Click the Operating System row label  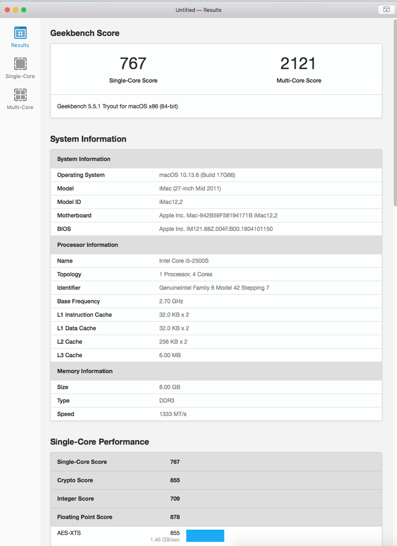pos(81,175)
